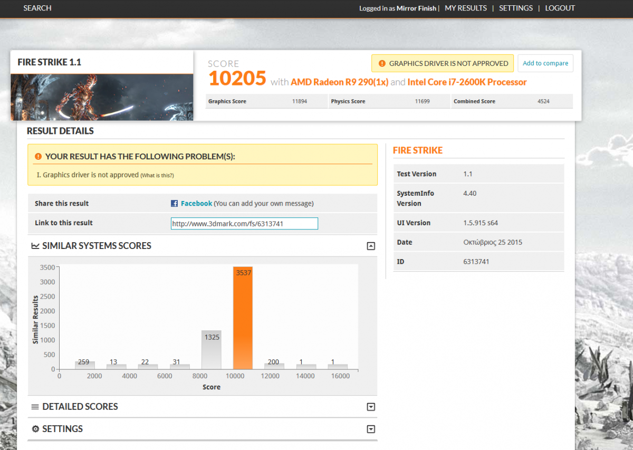Click the orange FIRE STRIKE panel heading
This screenshot has width=633, height=450.
pyautogui.click(x=418, y=150)
